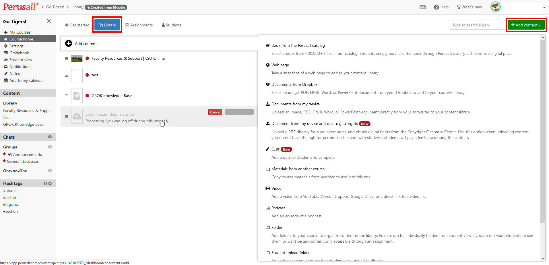The height and width of the screenshot is (265, 549).
Task: Switch to the Students tab
Action: tap(172, 25)
